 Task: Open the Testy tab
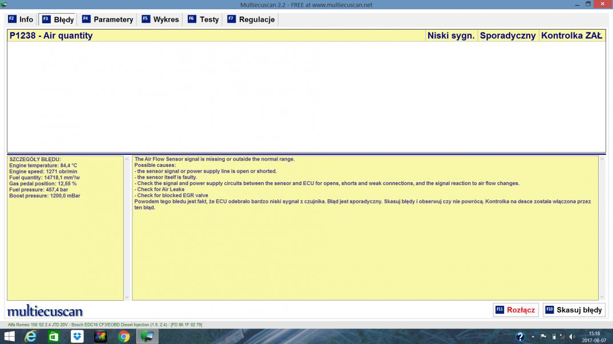coord(203,19)
